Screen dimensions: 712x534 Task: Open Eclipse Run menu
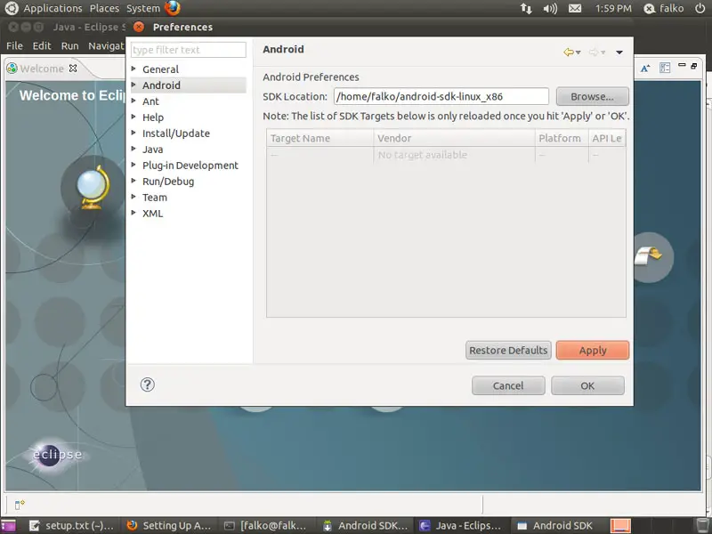[70, 45]
